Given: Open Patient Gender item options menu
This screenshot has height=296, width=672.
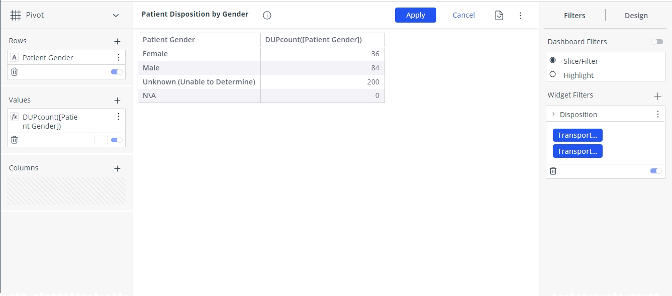Looking at the screenshot, I should tap(119, 57).
